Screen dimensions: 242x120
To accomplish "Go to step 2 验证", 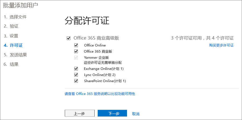I will (x=11, y=26).
